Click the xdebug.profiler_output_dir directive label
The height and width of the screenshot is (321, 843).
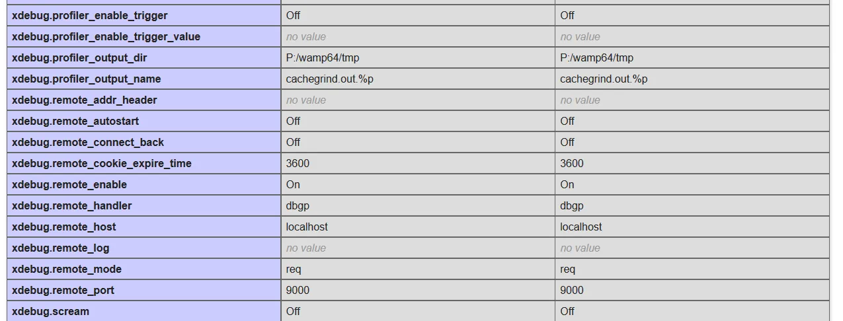79,57
